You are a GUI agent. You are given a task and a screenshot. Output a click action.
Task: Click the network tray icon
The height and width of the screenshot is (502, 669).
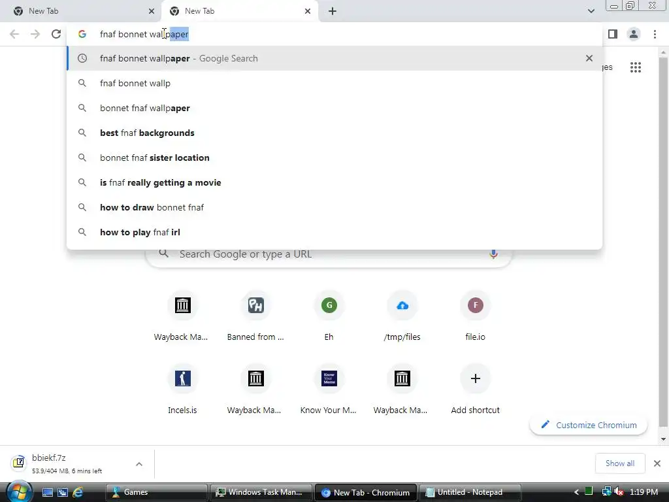click(606, 492)
